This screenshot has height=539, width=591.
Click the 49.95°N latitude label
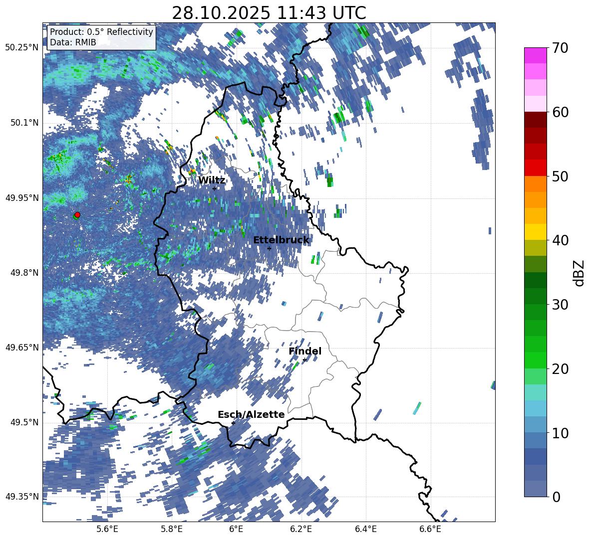(x=22, y=197)
